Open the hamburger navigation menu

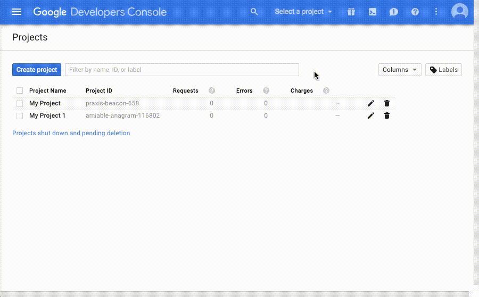(16, 12)
